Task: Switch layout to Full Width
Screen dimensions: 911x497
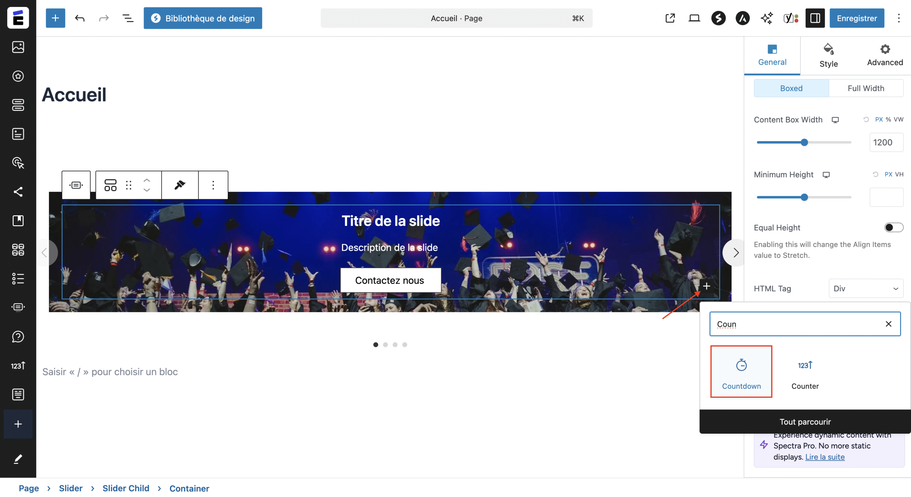Action: click(866, 88)
